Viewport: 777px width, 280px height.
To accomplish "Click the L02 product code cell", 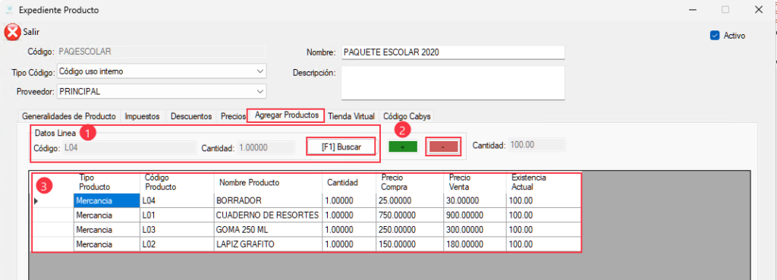I will 177,244.
